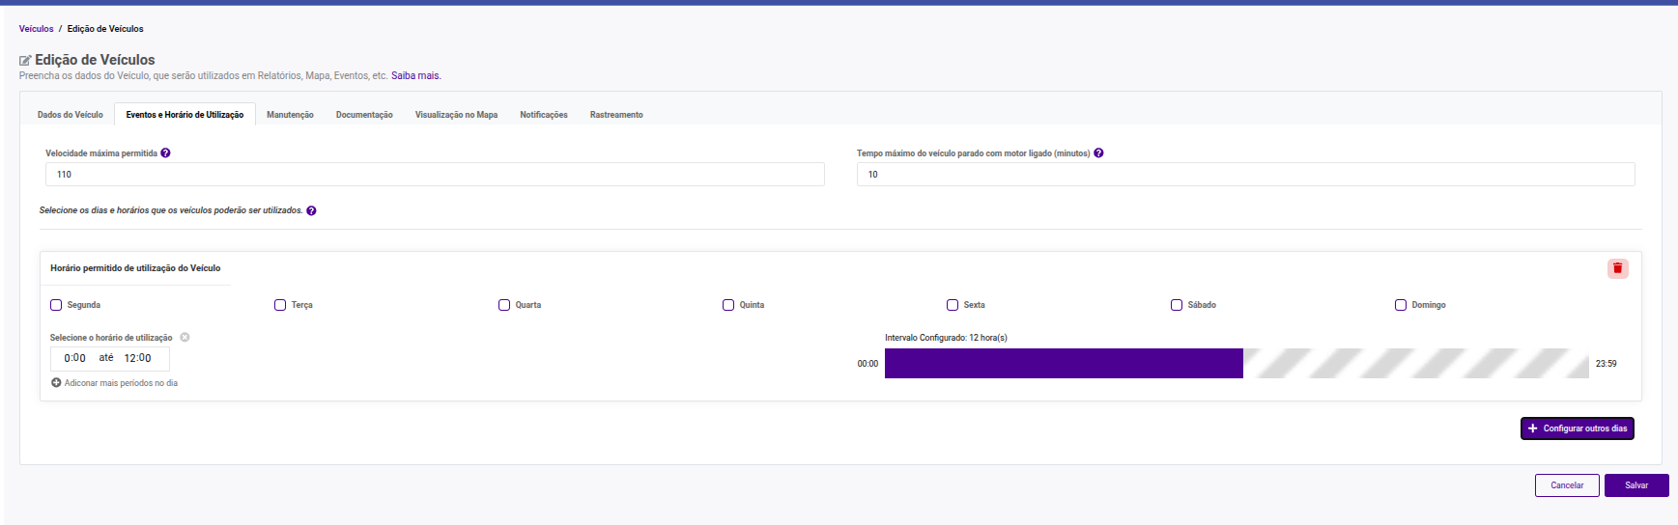Toggle the Sábado checkbox
Image resolution: width=1678 pixels, height=525 pixels.
pos(1177,305)
